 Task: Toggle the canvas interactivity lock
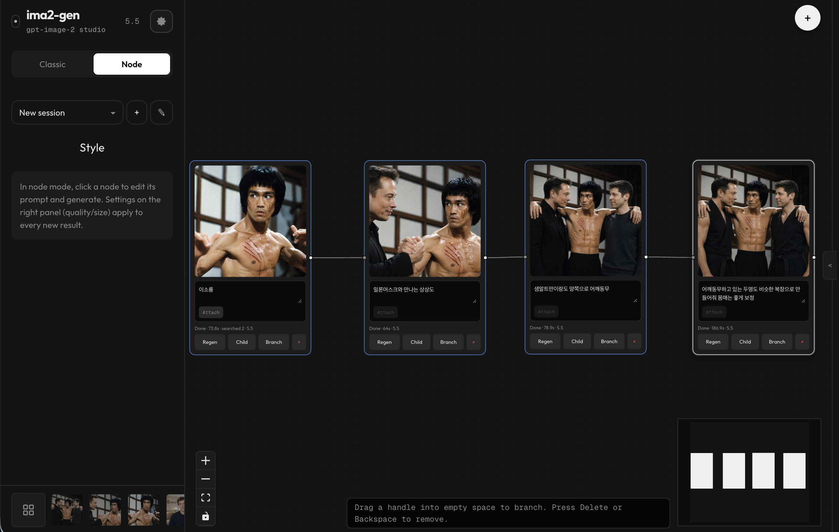(x=205, y=516)
